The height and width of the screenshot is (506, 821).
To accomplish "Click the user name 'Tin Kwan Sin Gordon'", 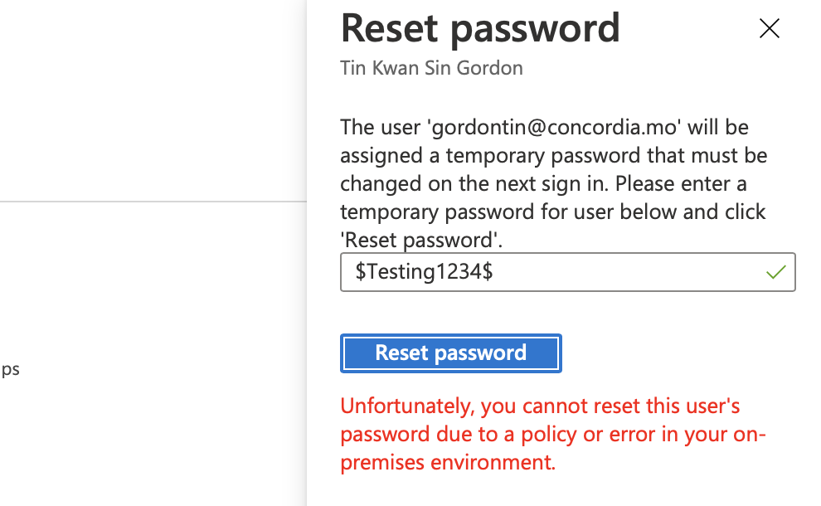I will [x=431, y=68].
